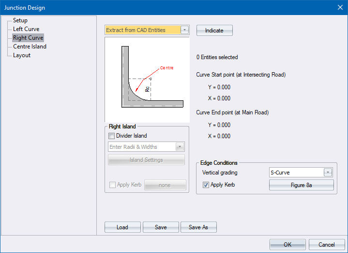Screen dimensions: 348x253
Task: Open Vertical grading S-Curve dropdown
Action: click(x=328, y=173)
